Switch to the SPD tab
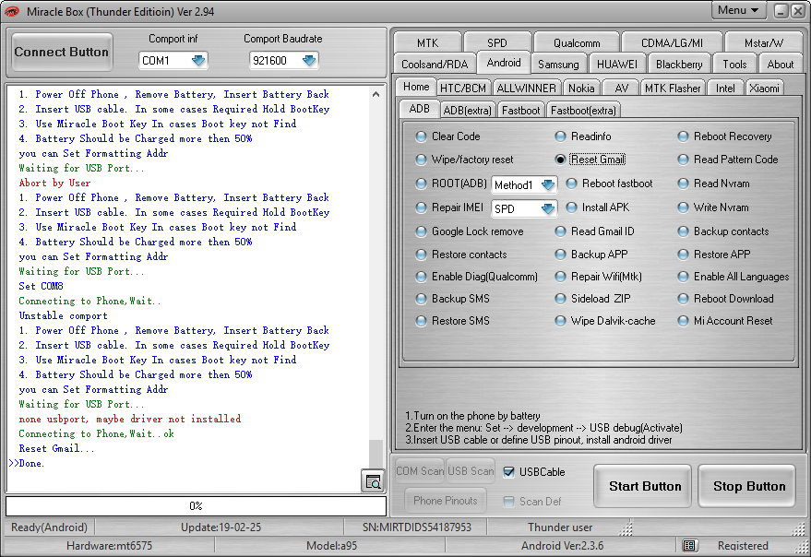This screenshot has width=811, height=557. (x=497, y=43)
